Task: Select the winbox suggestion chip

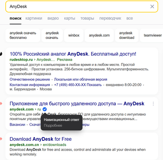Action: point(74,35)
